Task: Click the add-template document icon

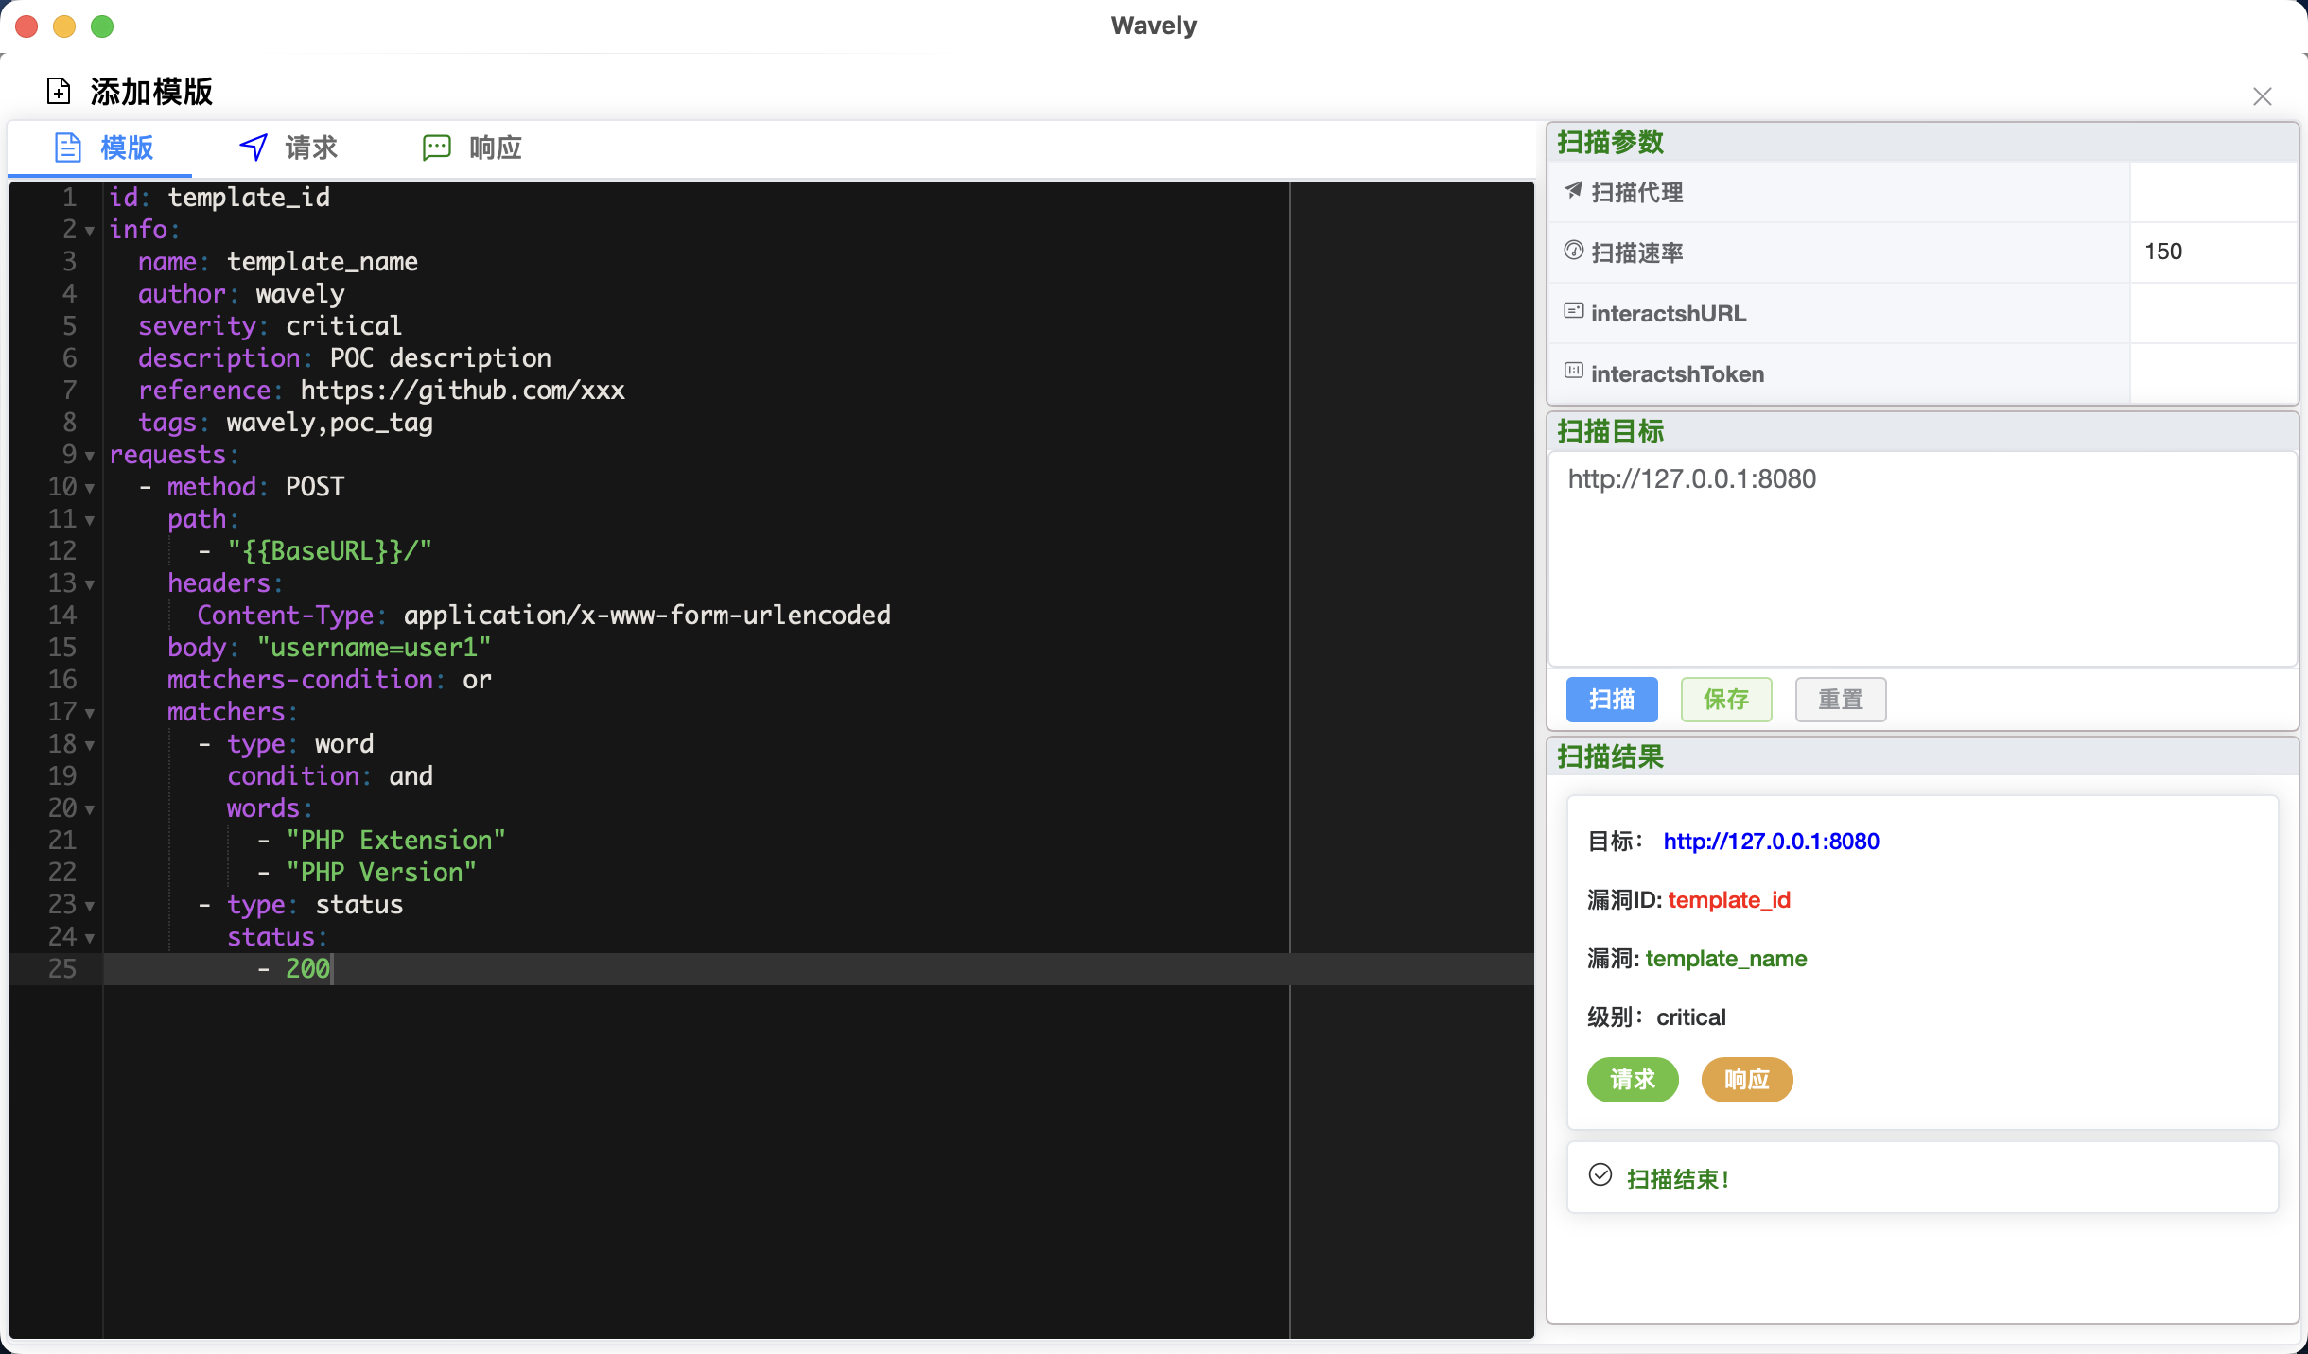Action: pyautogui.click(x=59, y=91)
